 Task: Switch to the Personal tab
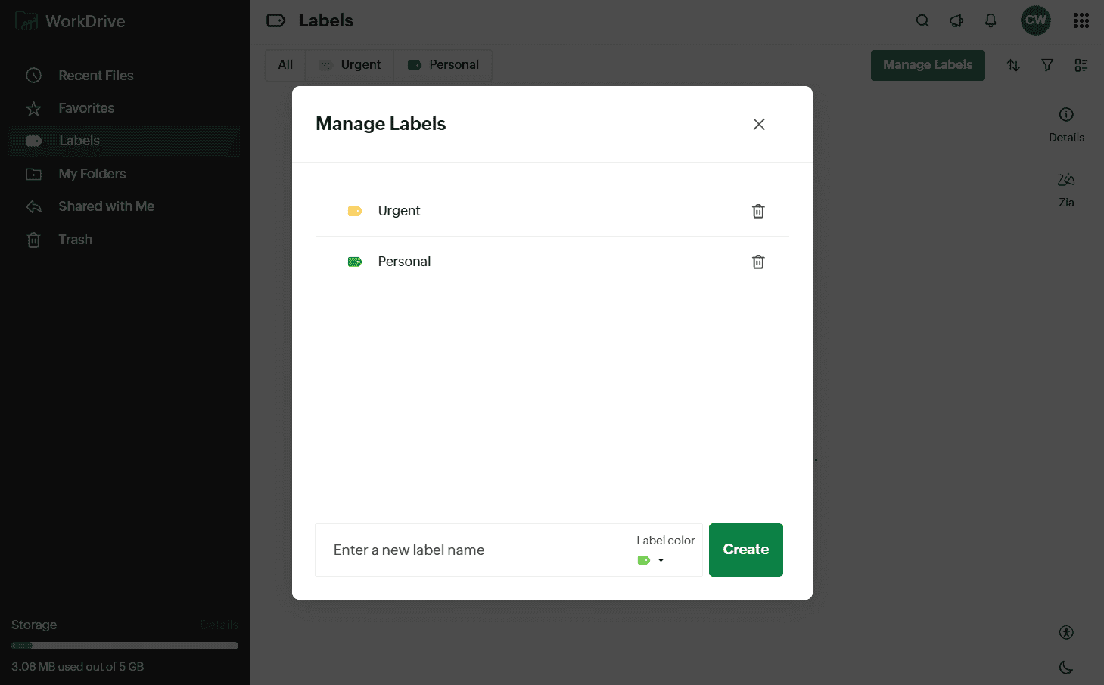[x=443, y=65]
